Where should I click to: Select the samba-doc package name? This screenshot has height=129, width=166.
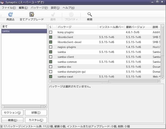pyautogui.click(x=64, y=67)
